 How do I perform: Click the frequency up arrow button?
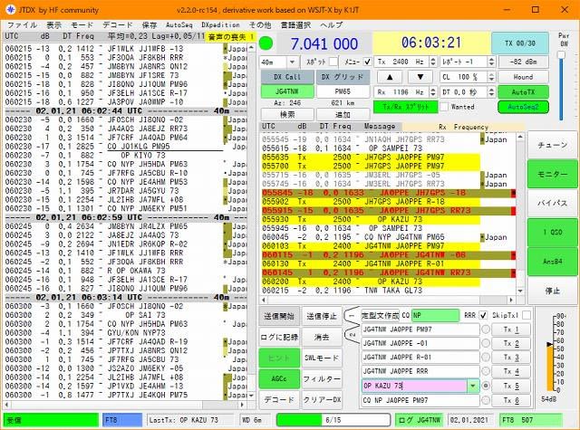(x=390, y=77)
